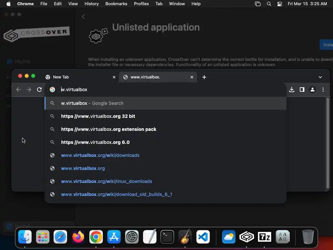Open GarageBand from the Dock
Viewport: 333px width, 250px height.
[185, 237]
